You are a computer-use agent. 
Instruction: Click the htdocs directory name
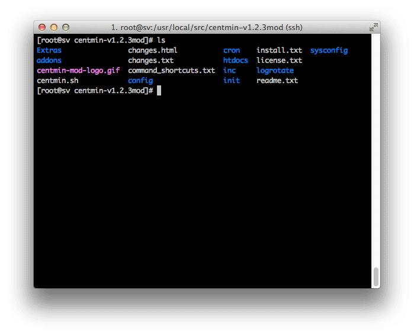[x=236, y=60]
